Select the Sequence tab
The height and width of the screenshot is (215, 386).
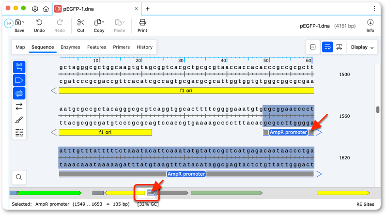click(43, 47)
